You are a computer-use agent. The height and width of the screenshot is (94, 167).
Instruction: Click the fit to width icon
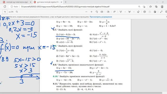[x=102, y=12]
